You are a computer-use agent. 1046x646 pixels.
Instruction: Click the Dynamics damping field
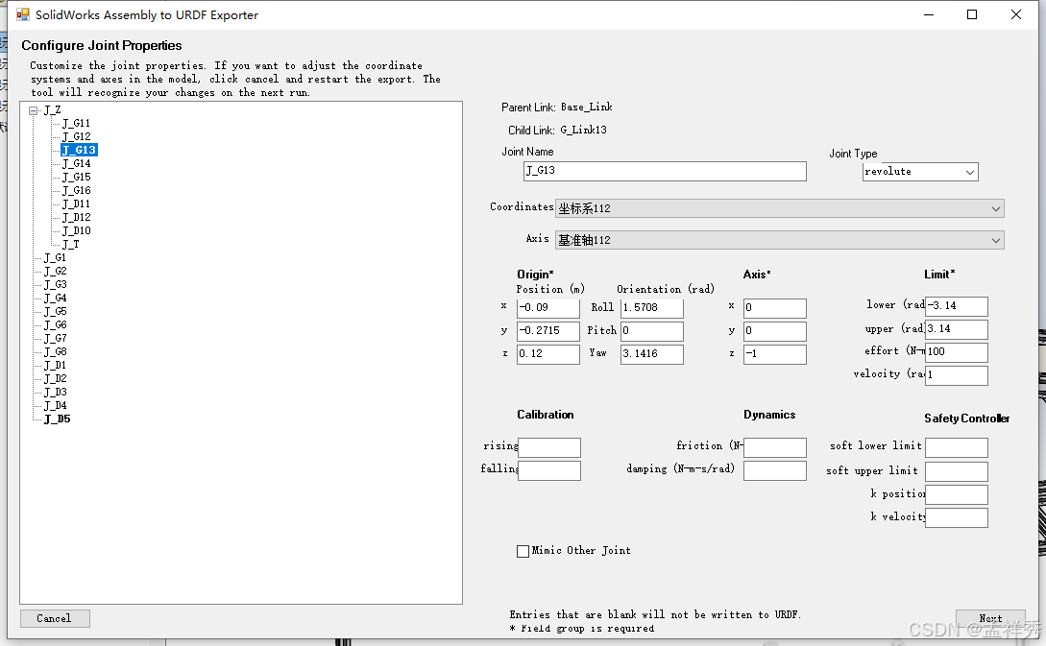pyautogui.click(x=774, y=470)
